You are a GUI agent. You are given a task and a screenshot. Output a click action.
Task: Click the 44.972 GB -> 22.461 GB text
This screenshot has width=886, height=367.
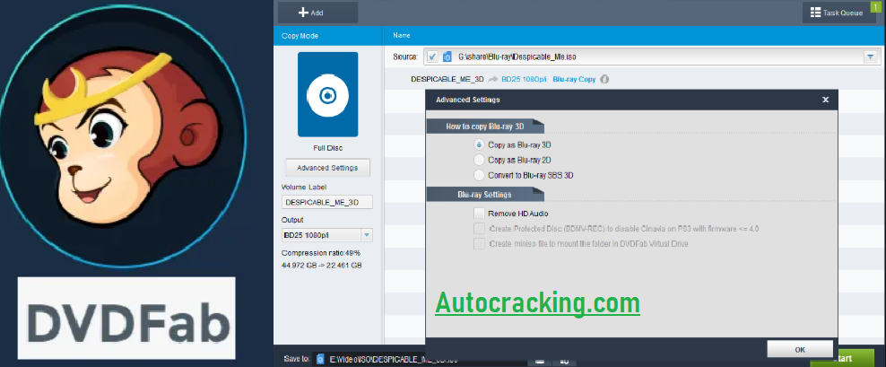point(322,266)
